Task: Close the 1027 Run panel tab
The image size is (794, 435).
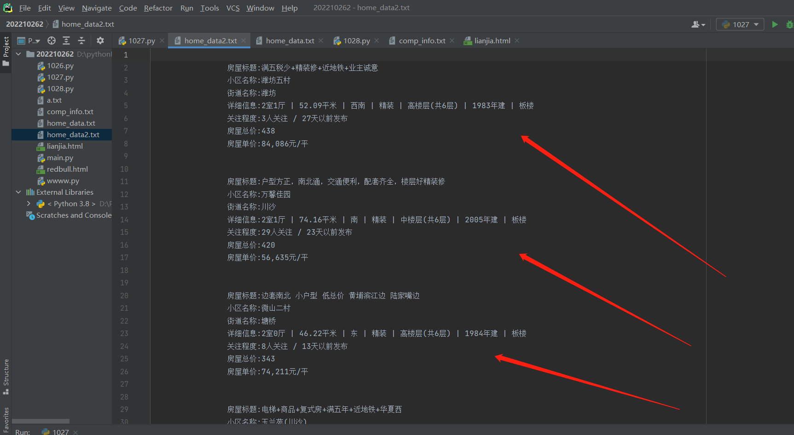Action: (x=75, y=432)
